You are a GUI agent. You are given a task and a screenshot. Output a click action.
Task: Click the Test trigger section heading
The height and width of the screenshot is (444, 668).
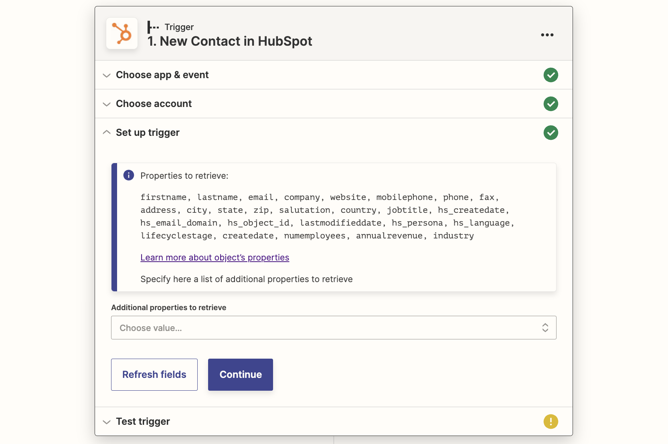click(x=143, y=422)
